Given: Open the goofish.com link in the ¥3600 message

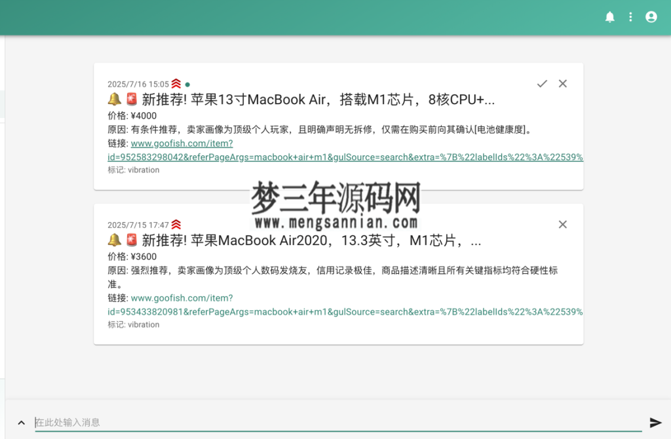Looking at the screenshot, I should pos(182,297).
